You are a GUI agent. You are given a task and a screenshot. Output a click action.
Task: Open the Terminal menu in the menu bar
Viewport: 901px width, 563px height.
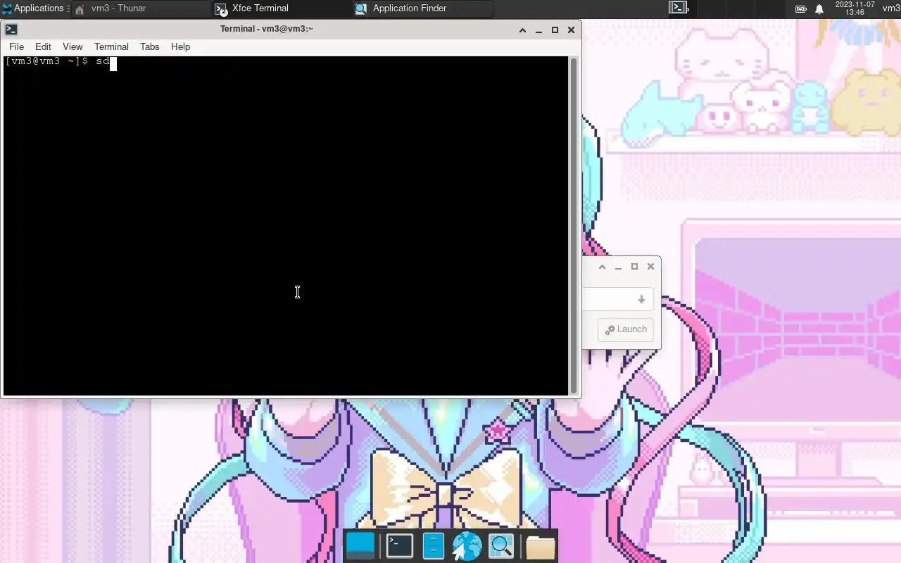point(111,46)
